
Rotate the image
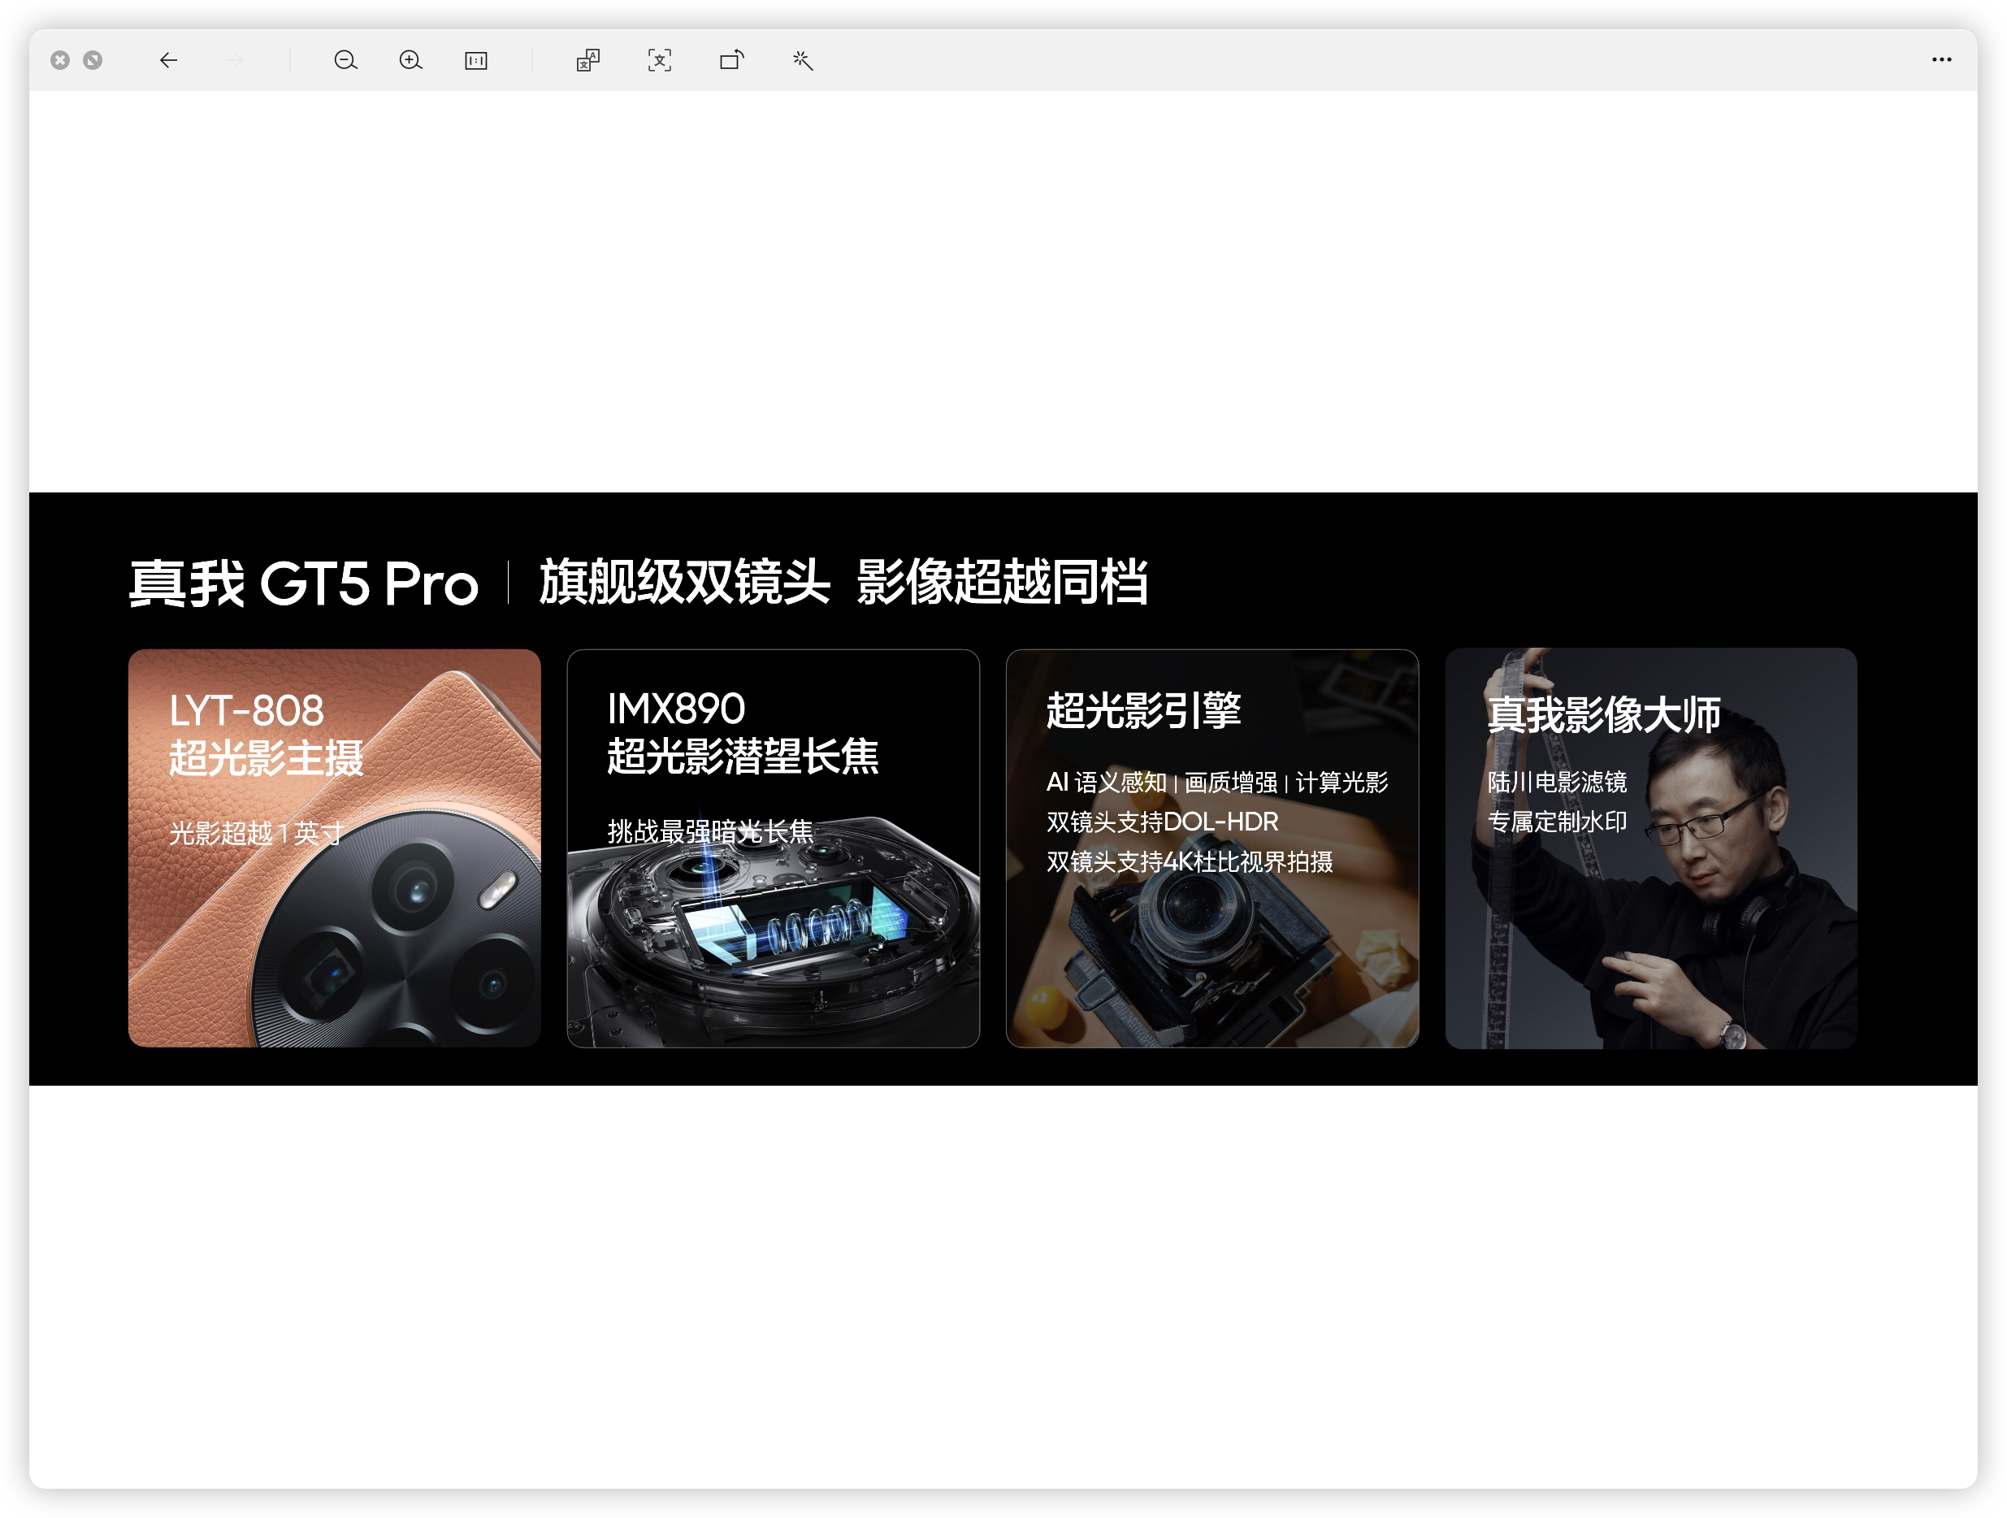point(732,60)
